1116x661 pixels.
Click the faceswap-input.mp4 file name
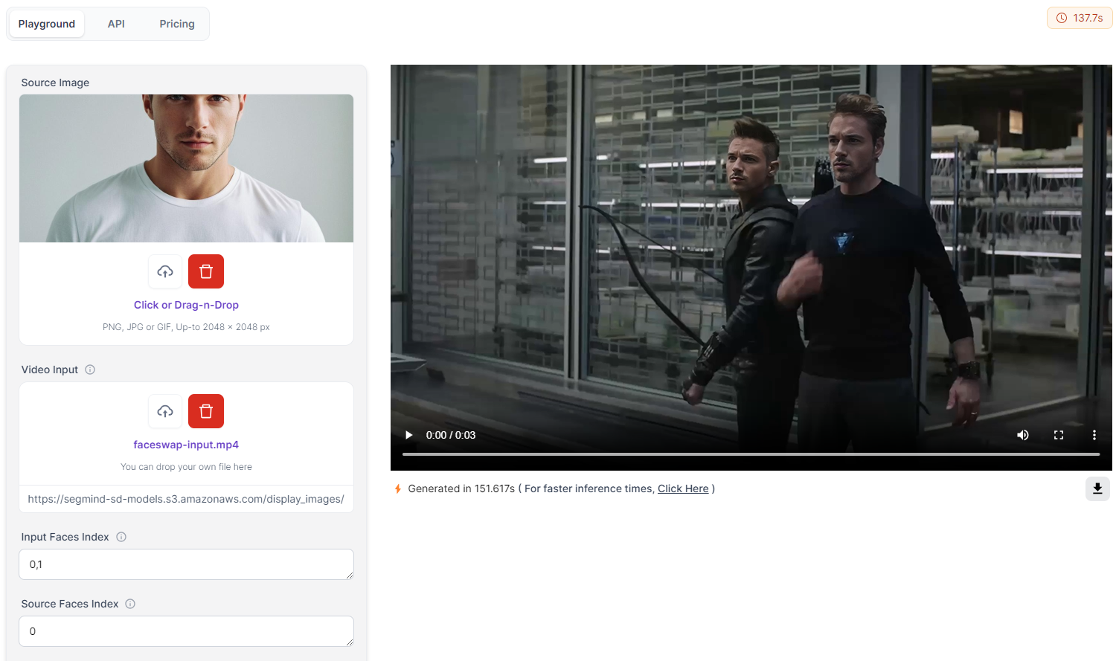click(x=186, y=445)
